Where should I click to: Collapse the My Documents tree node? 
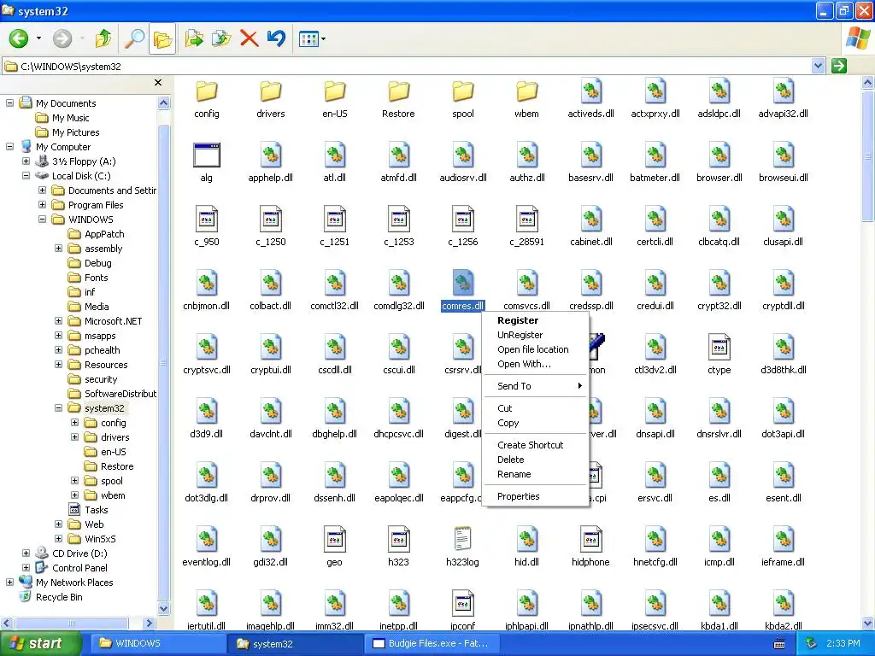pos(9,102)
